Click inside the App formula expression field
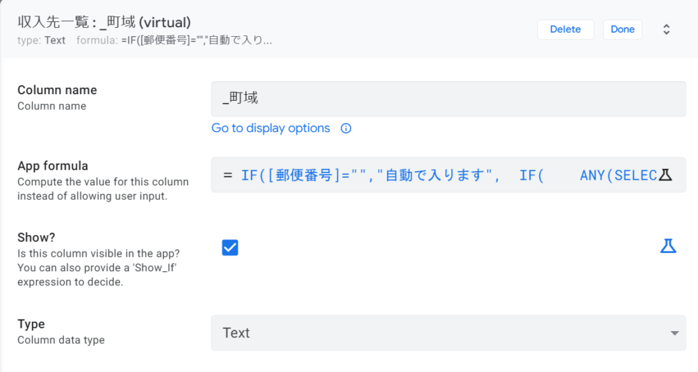Image resolution: width=698 pixels, height=372 pixels. pyautogui.click(x=436, y=175)
